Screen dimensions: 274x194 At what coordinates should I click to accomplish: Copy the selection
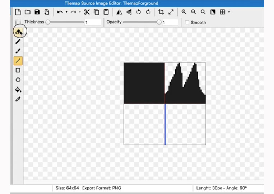97,12
